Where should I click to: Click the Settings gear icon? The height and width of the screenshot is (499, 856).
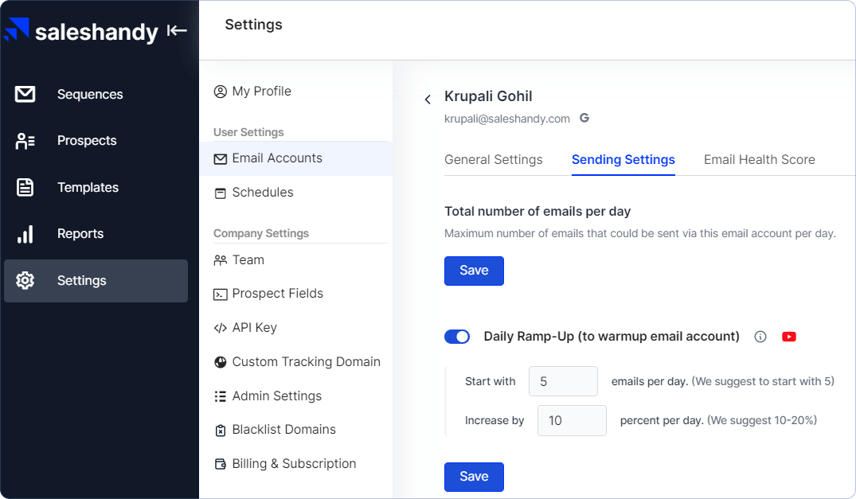tap(25, 280)
